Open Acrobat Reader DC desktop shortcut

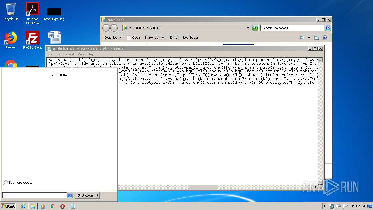pos(32,13)
